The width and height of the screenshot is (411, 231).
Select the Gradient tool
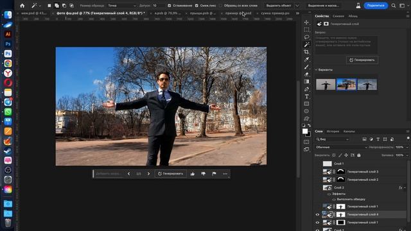[x=306, y=81]
